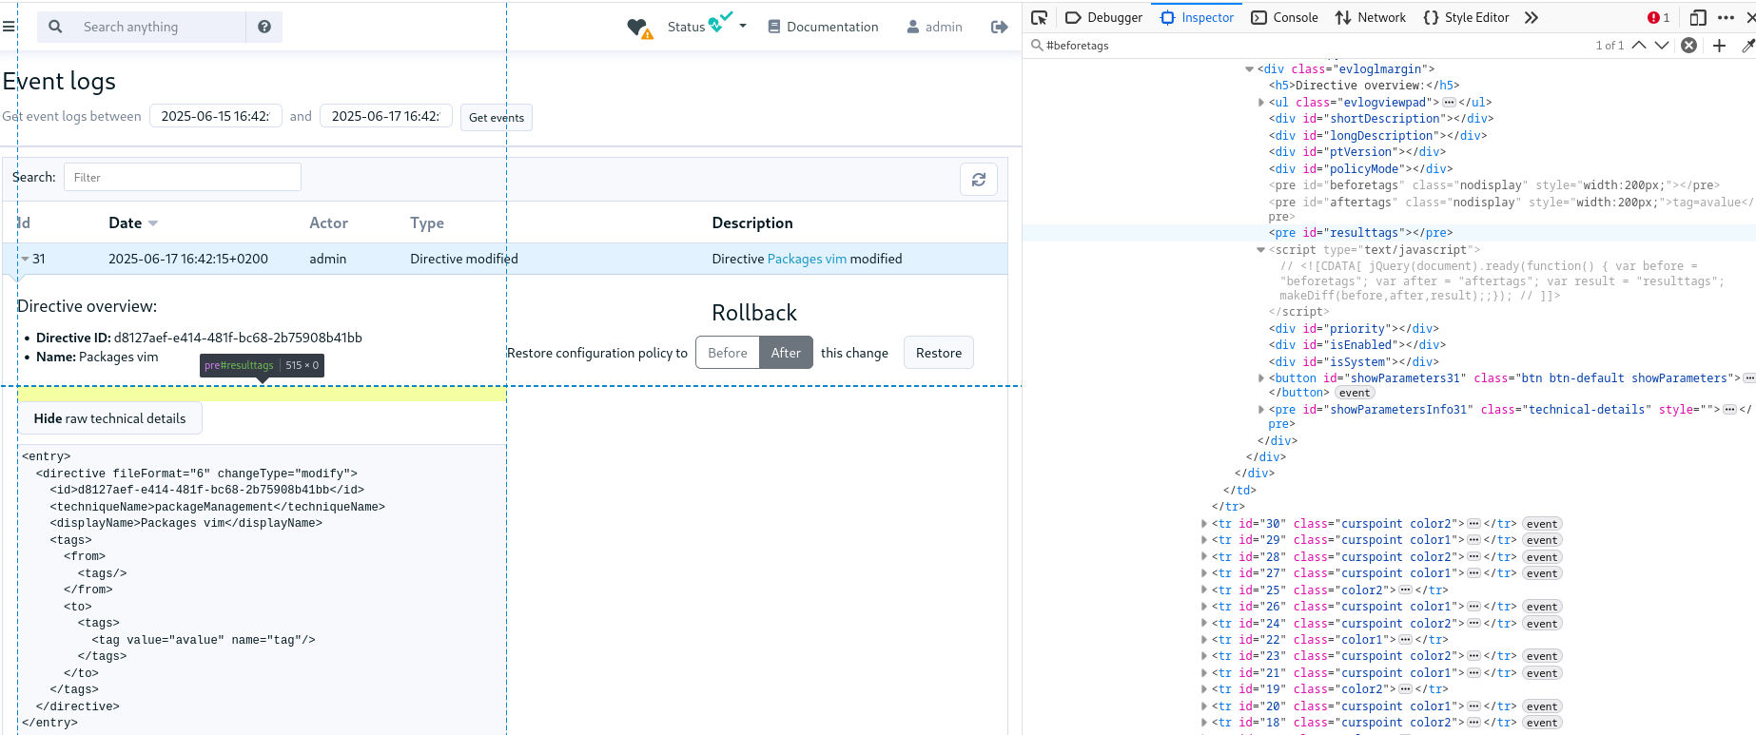Screen dimensions: 1756x735
Task: Show more devtools tools chevron
Action: [x=1531, y=17]
